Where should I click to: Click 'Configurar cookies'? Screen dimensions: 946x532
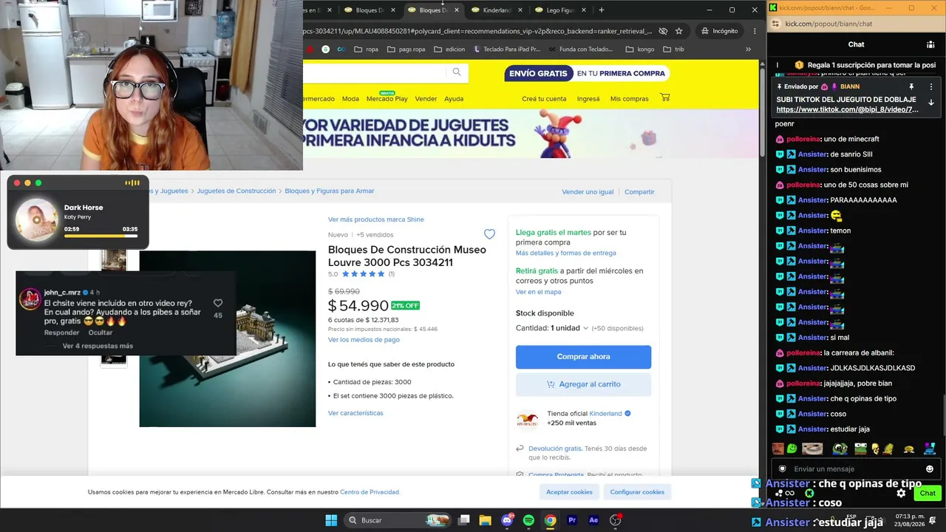click(637, 492)
